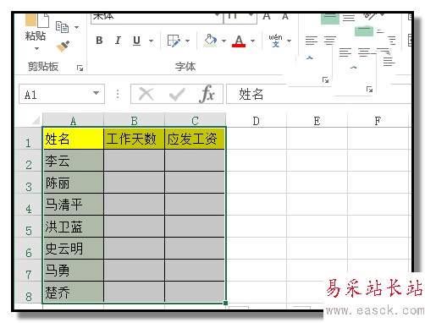Screen dimensions: 425x323
Task: Click the cell containing 李云
Action: click(73, 161)
